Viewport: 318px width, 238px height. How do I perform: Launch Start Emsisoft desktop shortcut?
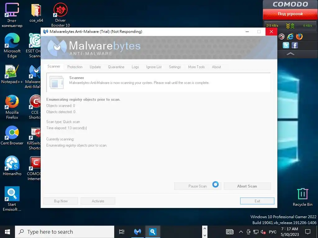point(12,199)
